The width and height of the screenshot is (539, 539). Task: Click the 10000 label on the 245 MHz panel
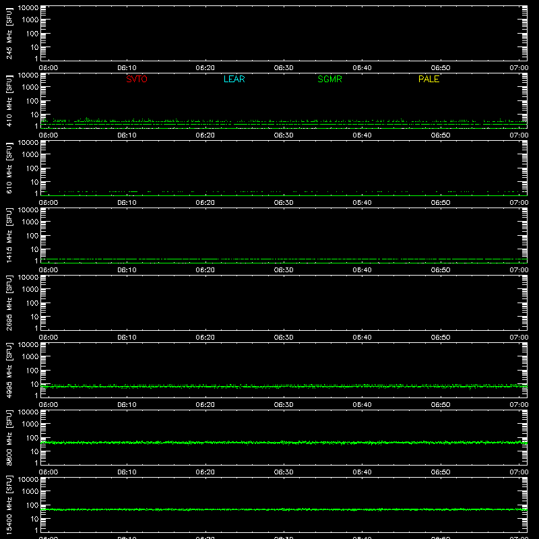28,8
